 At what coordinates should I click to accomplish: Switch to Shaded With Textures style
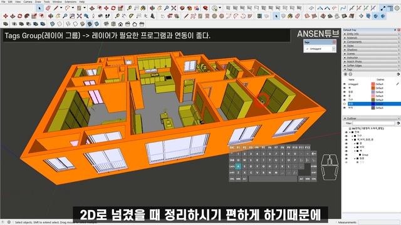coord(90,24)
